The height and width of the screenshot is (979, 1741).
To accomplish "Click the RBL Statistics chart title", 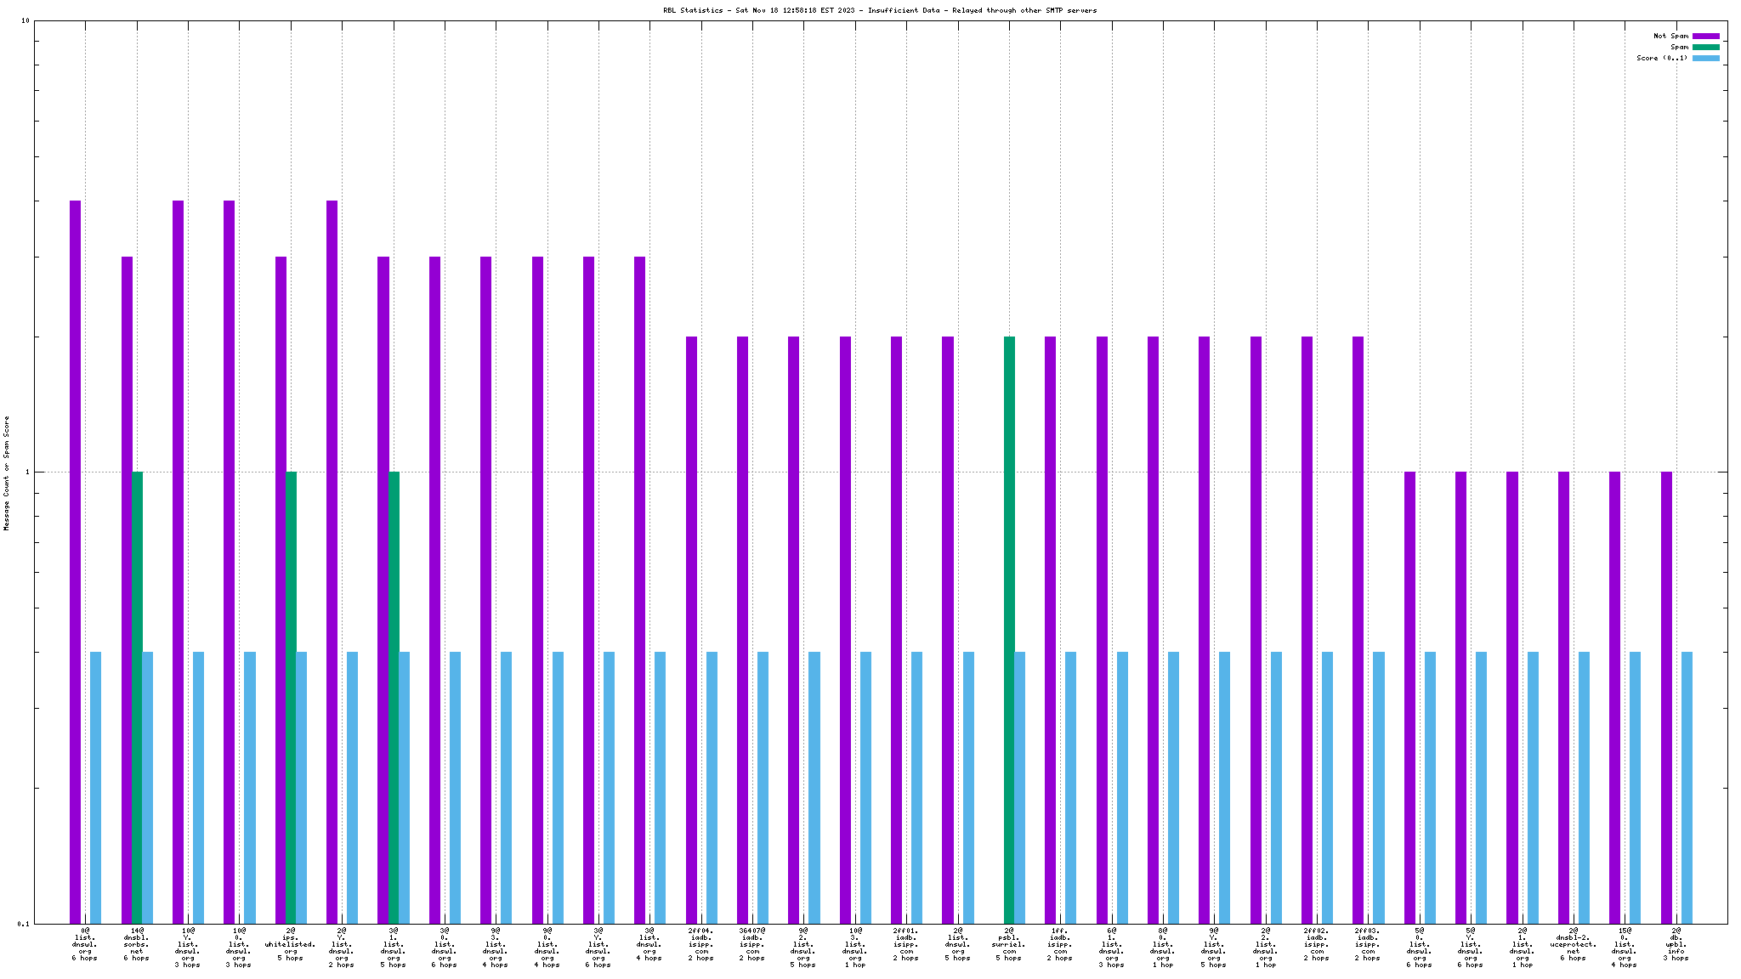I will click(x=880, y=10).
